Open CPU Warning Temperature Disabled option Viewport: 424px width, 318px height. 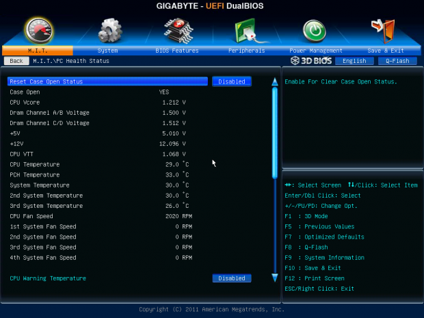coord(232,278)
